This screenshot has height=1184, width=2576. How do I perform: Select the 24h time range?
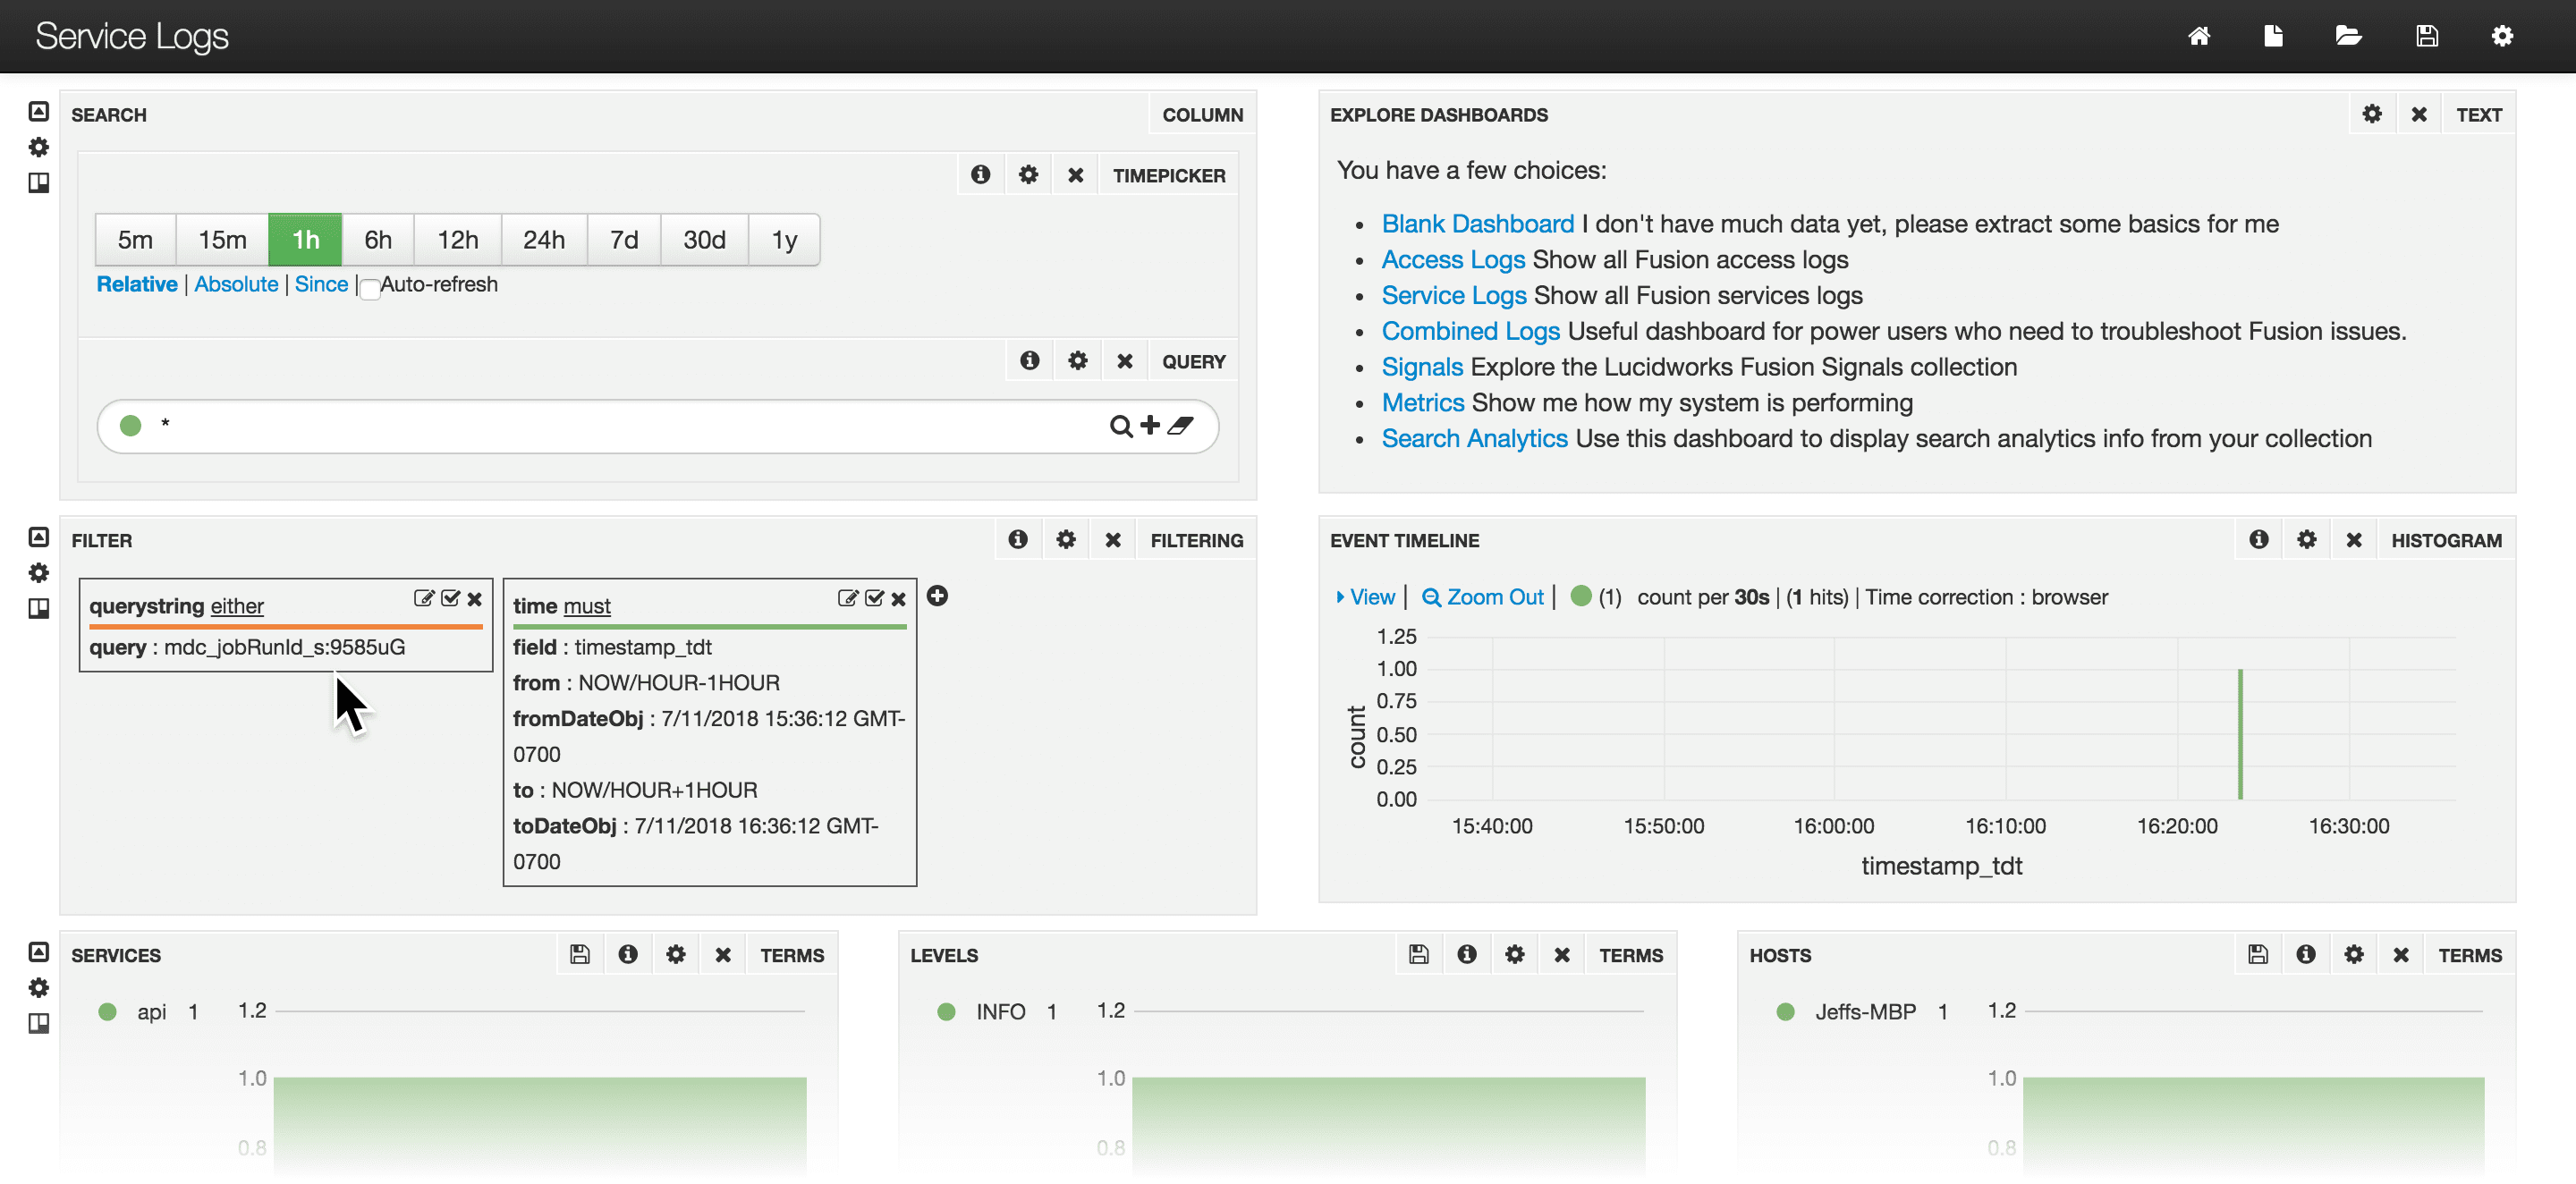coord(544,240)
